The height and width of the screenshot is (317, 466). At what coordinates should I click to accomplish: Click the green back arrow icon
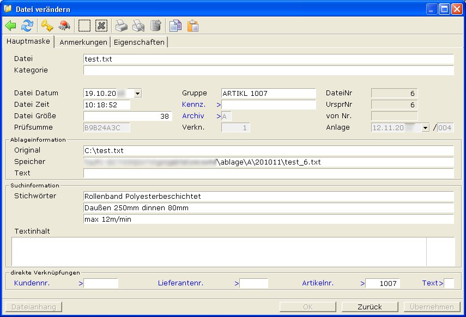pos(11,26)
